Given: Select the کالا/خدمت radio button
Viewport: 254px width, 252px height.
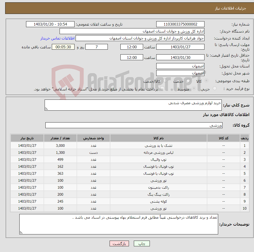Looking at the screenshot, I should [165, 81].
